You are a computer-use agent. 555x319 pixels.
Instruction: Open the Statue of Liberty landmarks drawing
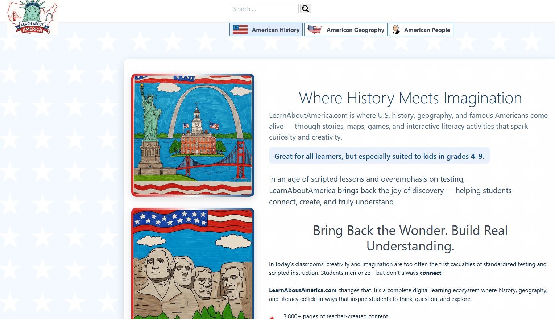193,135
